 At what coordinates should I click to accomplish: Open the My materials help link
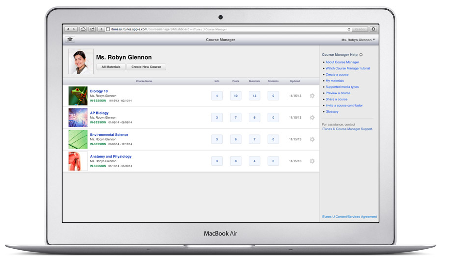click(335, 81)
